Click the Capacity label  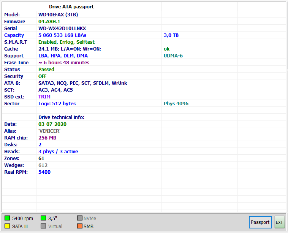point(14,35)
